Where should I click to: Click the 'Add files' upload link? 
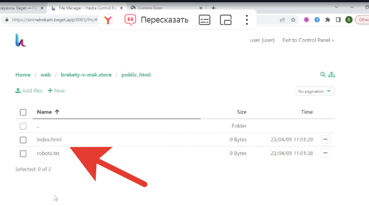(29, 91)
